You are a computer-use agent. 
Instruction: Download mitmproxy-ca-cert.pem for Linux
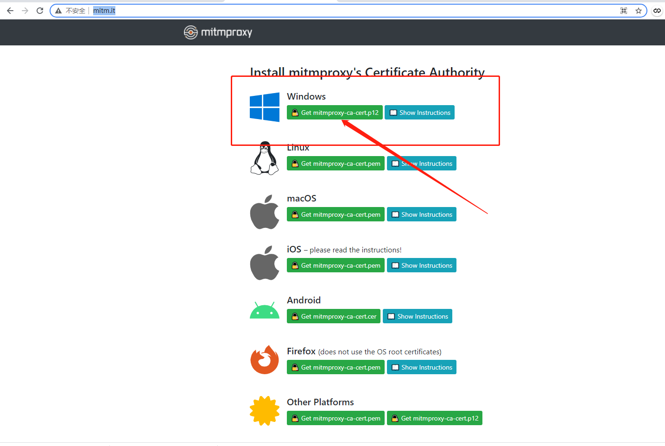point(336,163)
